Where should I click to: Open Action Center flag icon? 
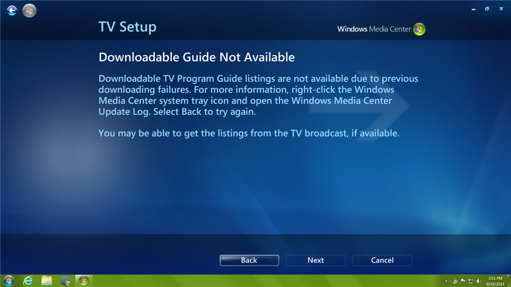463,281
